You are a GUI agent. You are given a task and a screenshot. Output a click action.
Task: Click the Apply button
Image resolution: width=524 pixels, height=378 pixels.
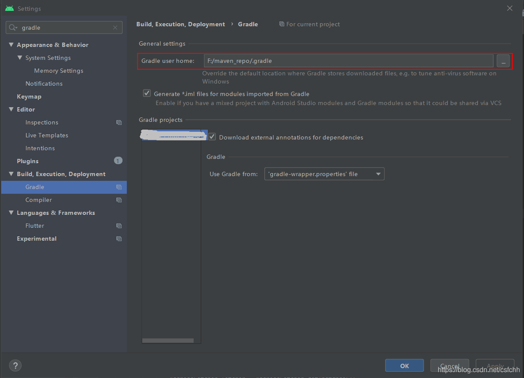click(495, 366)
